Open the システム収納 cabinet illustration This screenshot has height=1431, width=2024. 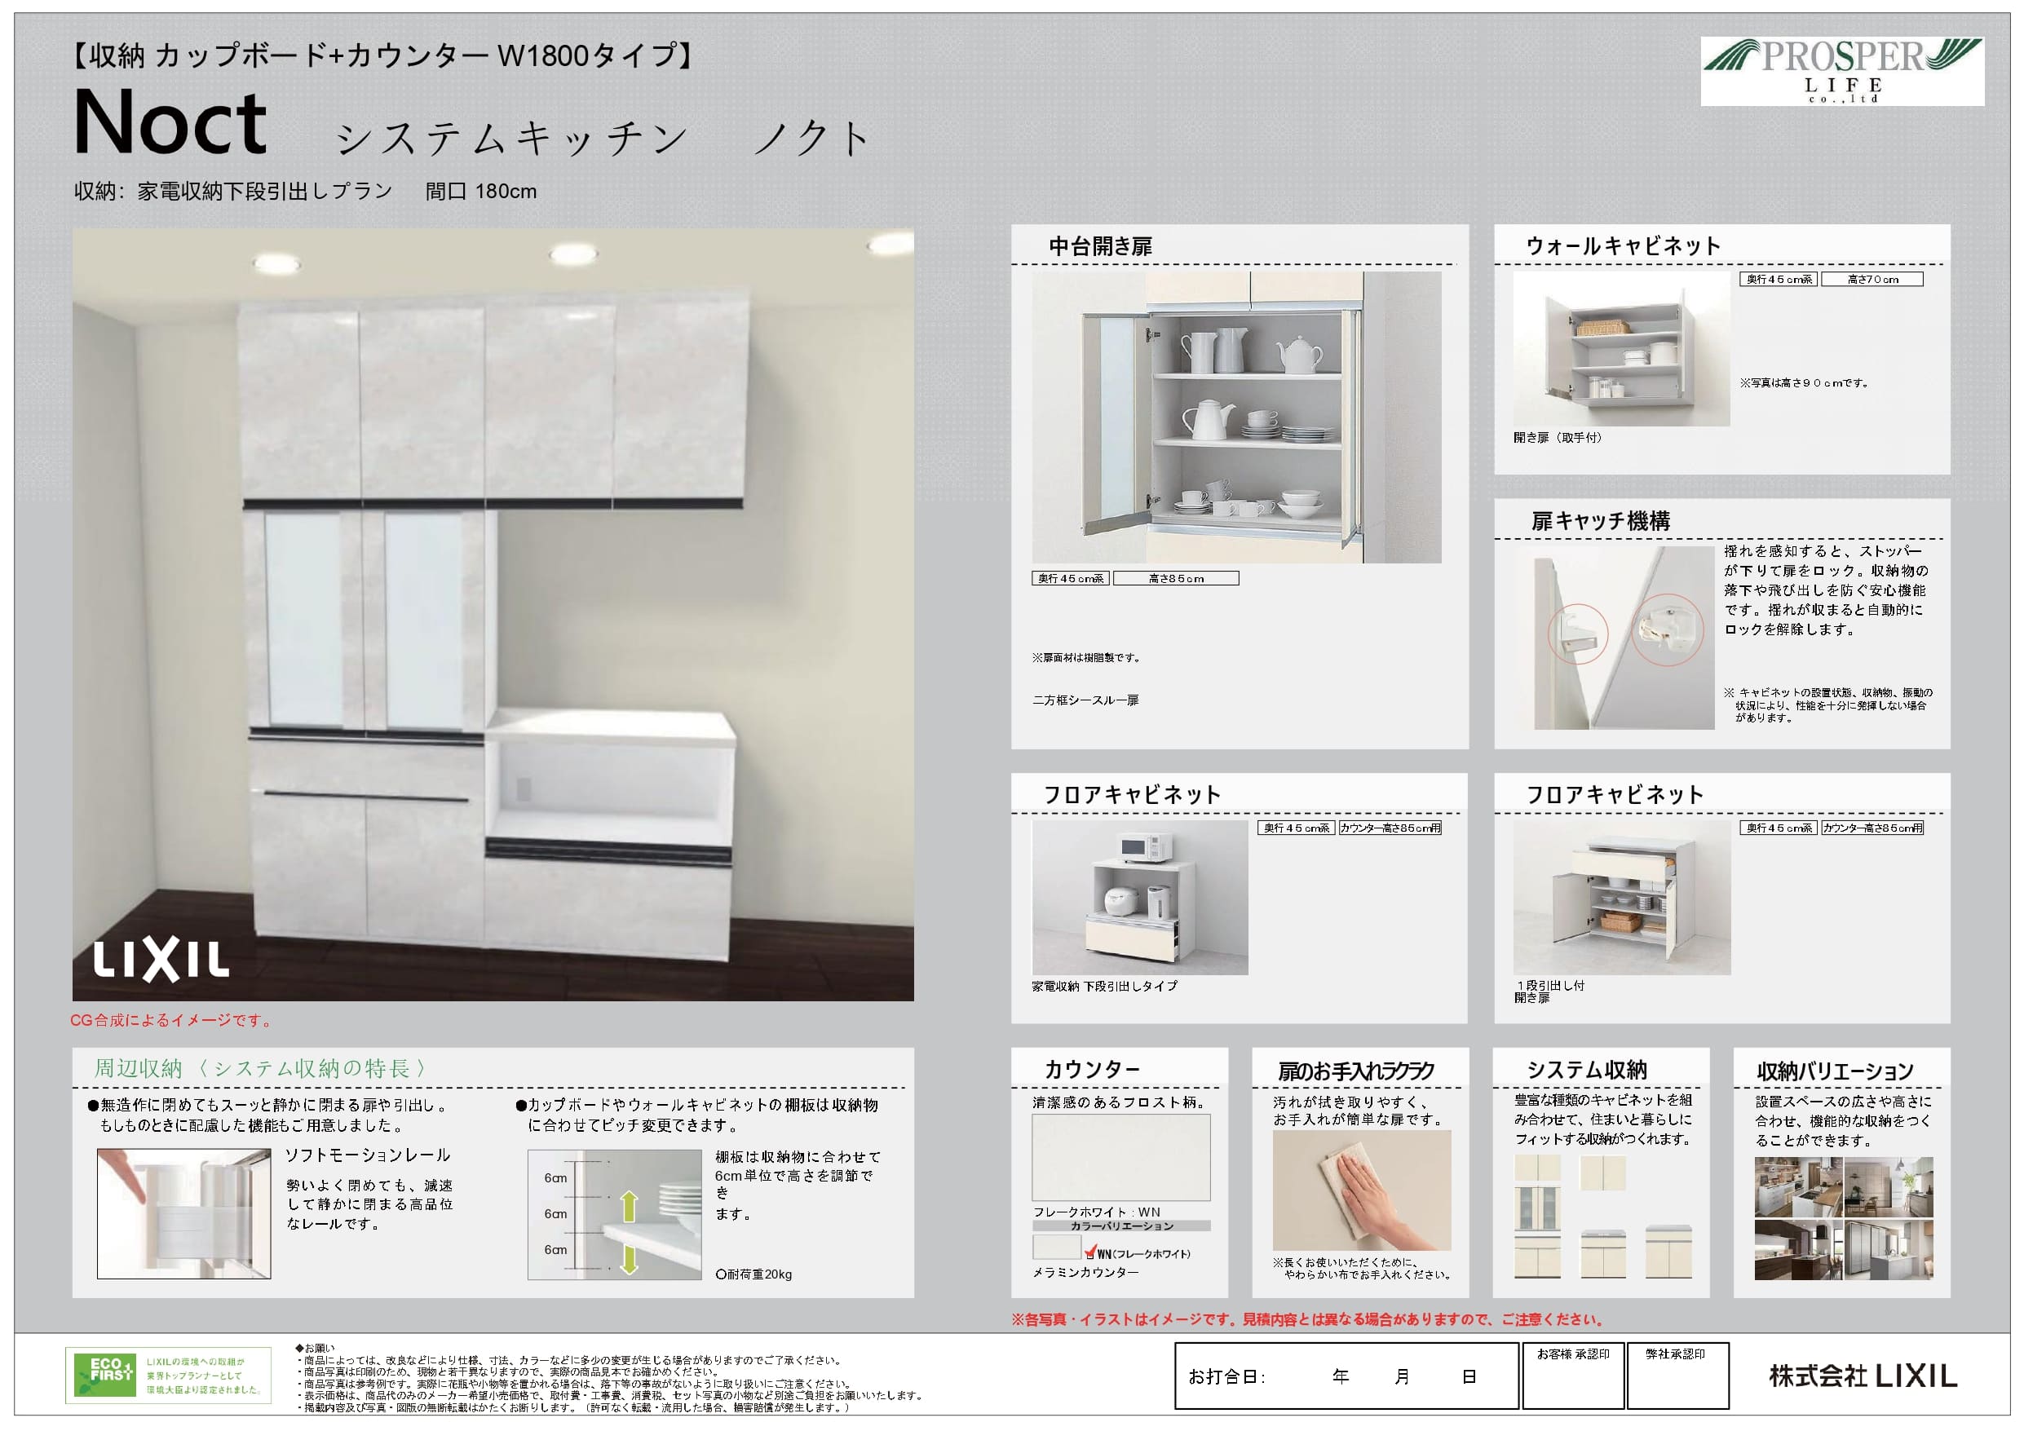(x=1602, y=1217)
